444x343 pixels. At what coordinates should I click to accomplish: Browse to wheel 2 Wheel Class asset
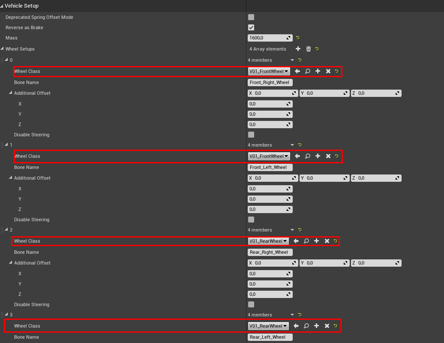(306, 241)
